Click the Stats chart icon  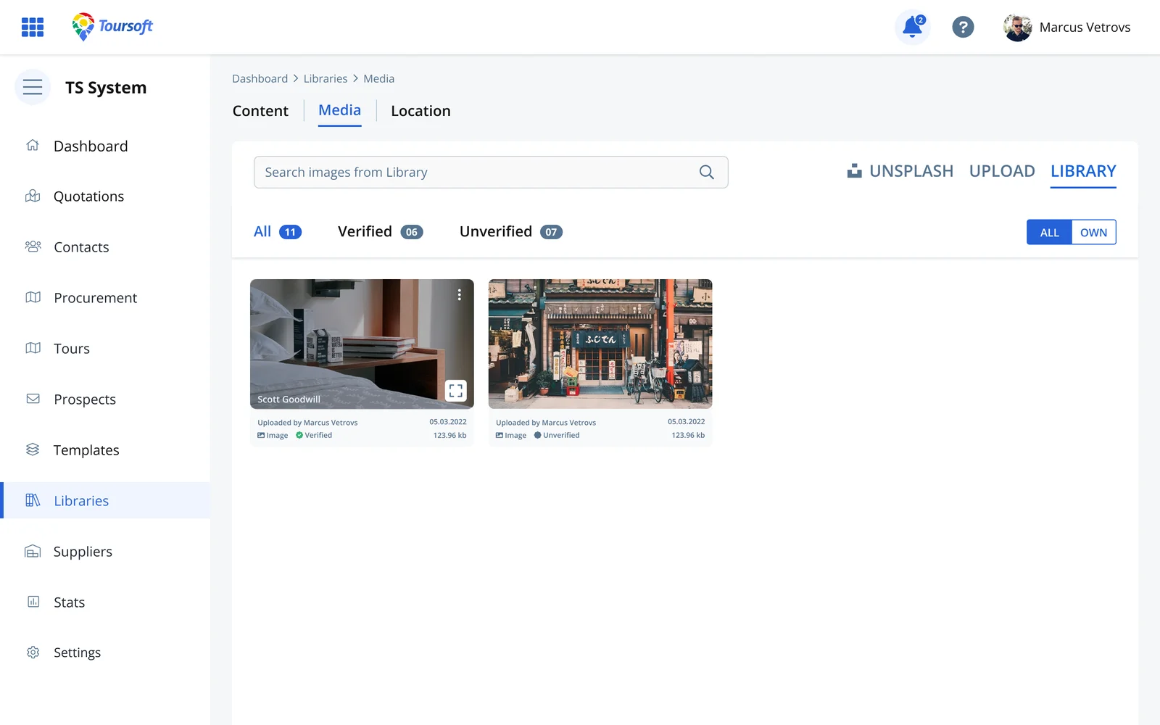coord(33,602)
